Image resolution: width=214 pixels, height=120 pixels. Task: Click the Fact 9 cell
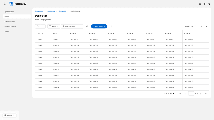(40, 87)
